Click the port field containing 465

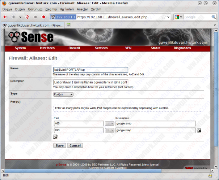coord(79,123)
